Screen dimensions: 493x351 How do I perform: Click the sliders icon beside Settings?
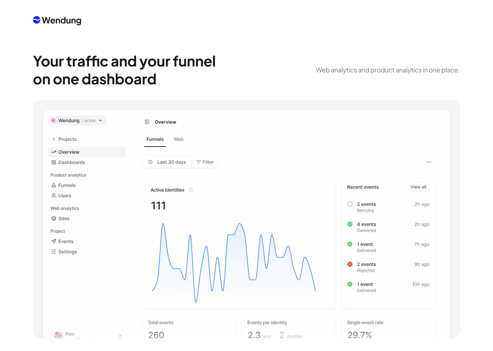(x=54, y=252)
